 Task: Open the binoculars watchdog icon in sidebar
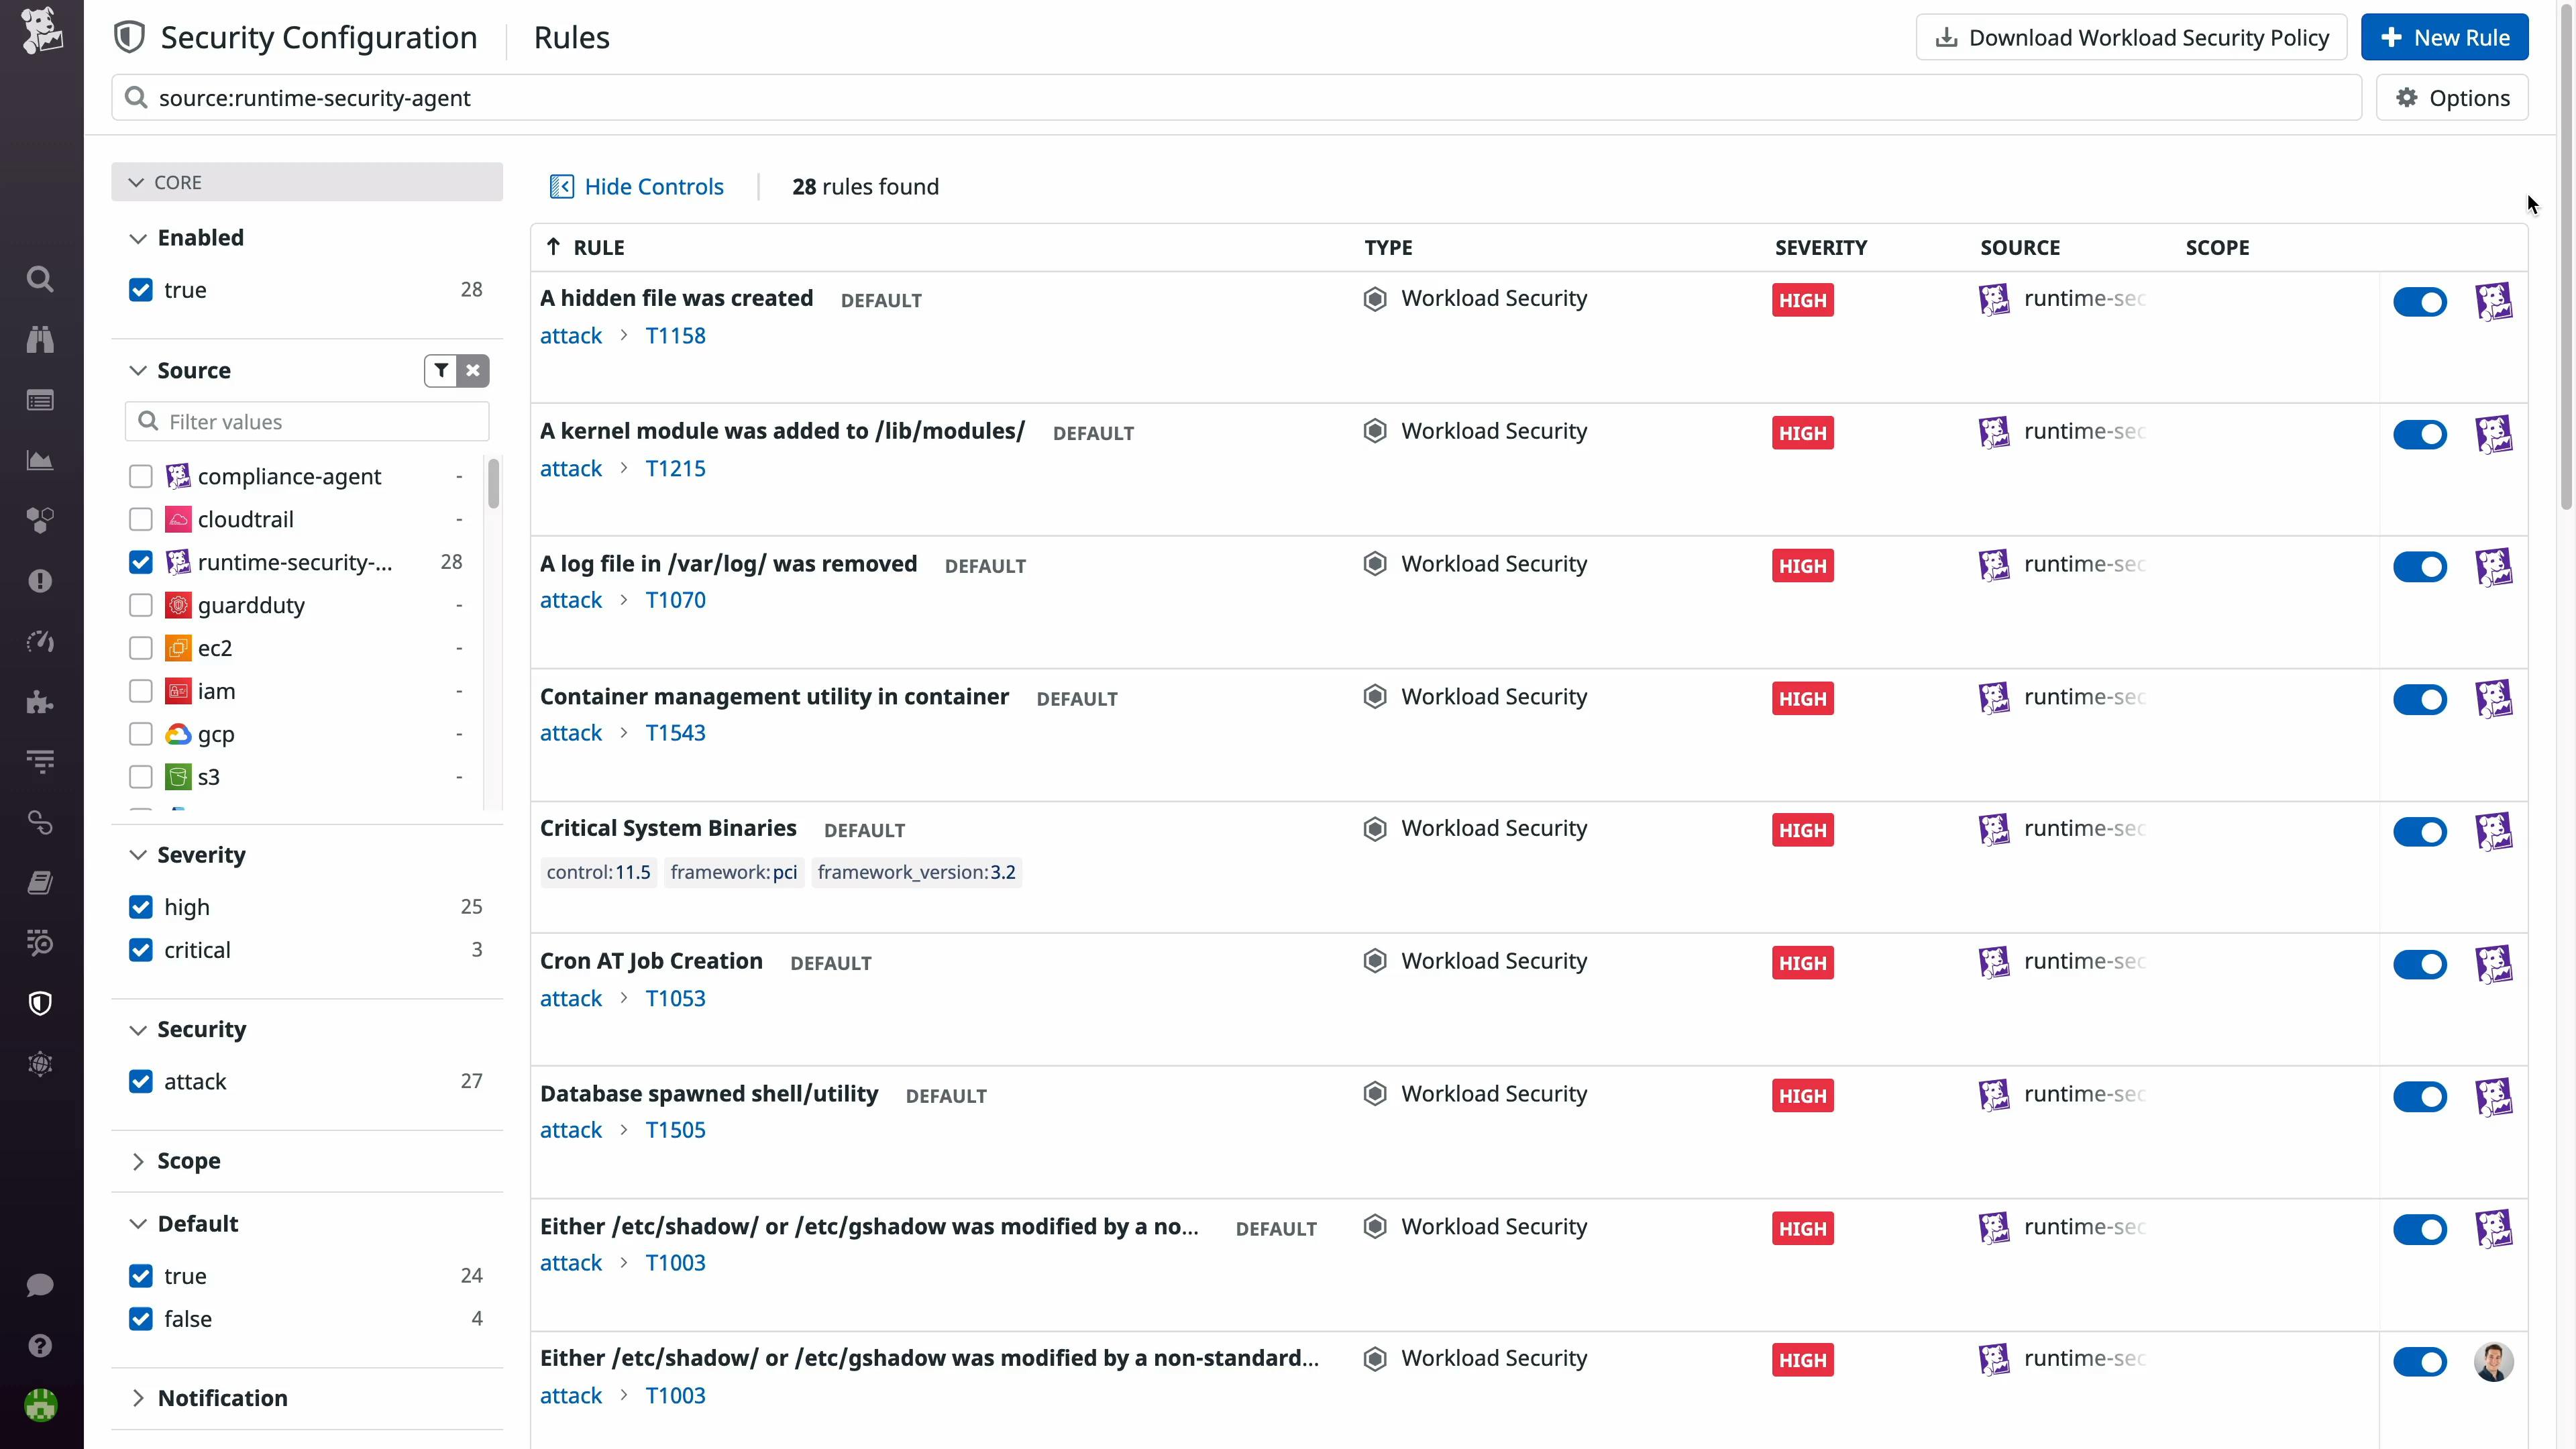(x=40, y=340)
